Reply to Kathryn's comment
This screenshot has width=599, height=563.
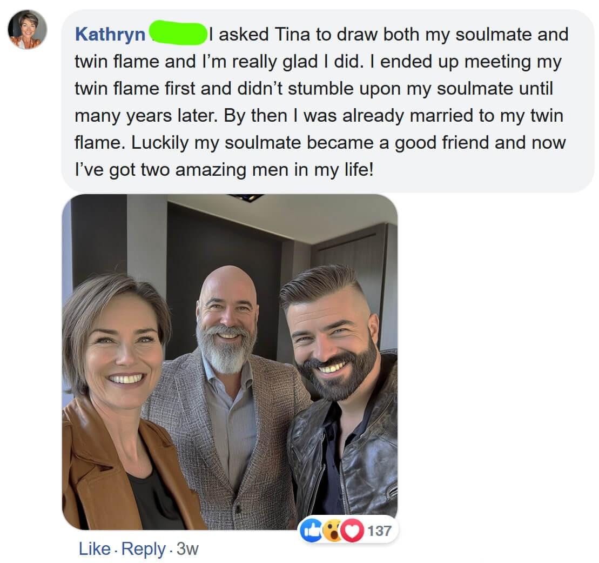pos(143,549)
